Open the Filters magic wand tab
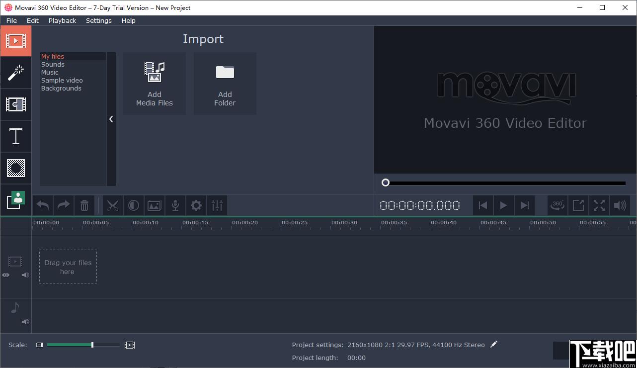637x368 pixels. [16, 73]
